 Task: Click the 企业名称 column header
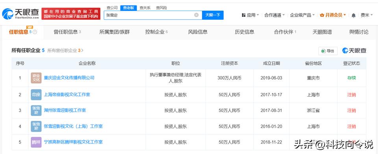coord(87,63)
